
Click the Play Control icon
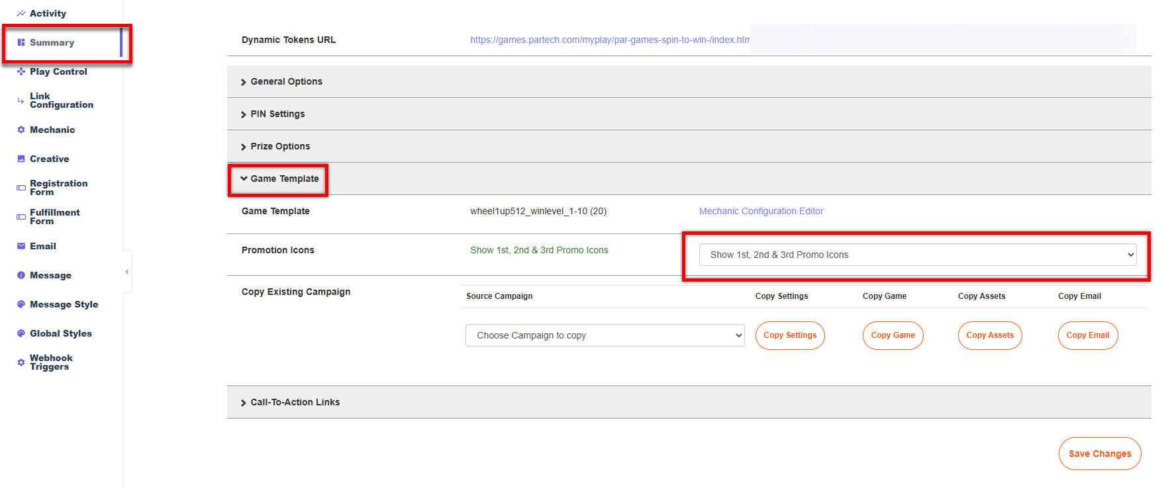pyautogui.click(x=21, y=71)
